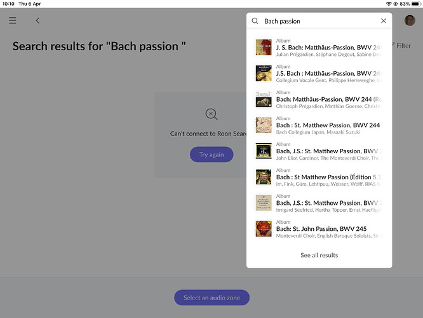Image resolution: width=423 pixels, height=318 pixels.
Task: Open the hamburger navigation menu
Action: (13, 21)
